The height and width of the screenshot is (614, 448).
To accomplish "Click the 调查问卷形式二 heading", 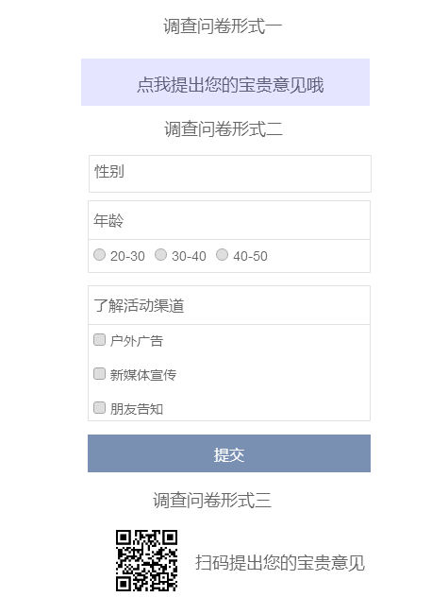I will tap(224, 129).
